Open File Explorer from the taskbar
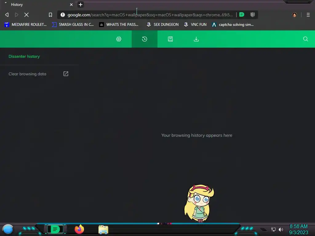 103,230
